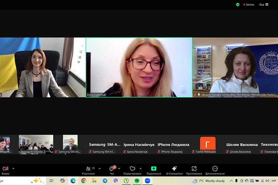The width and height of the screenshot is (278, 185).
Task: Select Samsung SM-A5 participant video thumbnail
Action: click(x=70, y=144)
